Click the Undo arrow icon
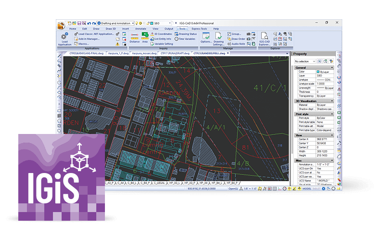 [89, 23]
